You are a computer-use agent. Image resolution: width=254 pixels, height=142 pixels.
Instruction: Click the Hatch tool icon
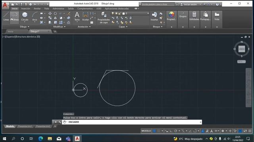[x=41, y=22]
